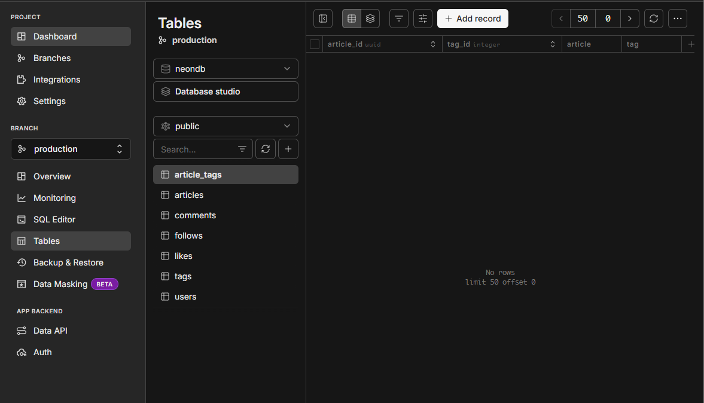Go to next page arrow
Screen dimensions: 704x403
[630, 19]
